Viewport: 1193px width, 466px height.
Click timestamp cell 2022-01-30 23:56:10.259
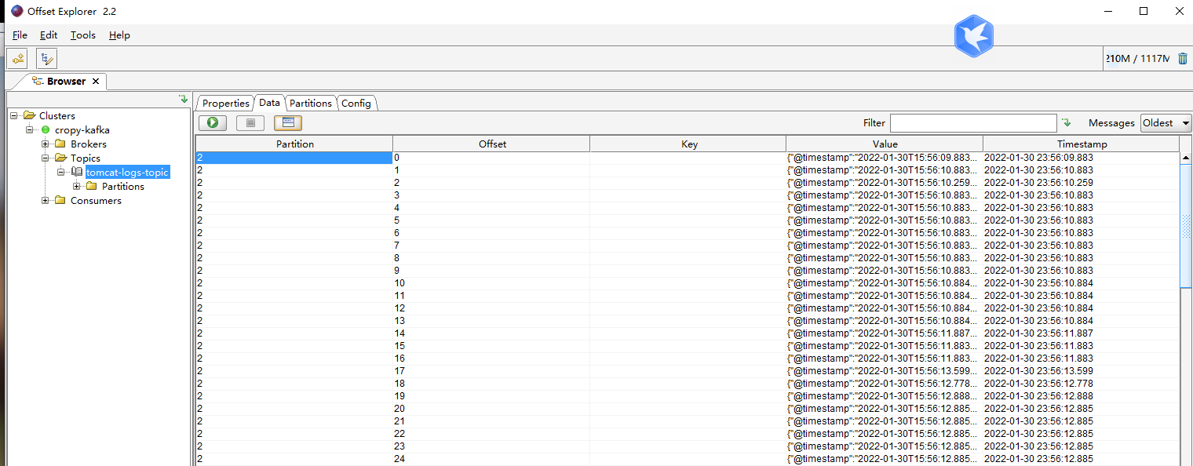tap(1082, 183)
